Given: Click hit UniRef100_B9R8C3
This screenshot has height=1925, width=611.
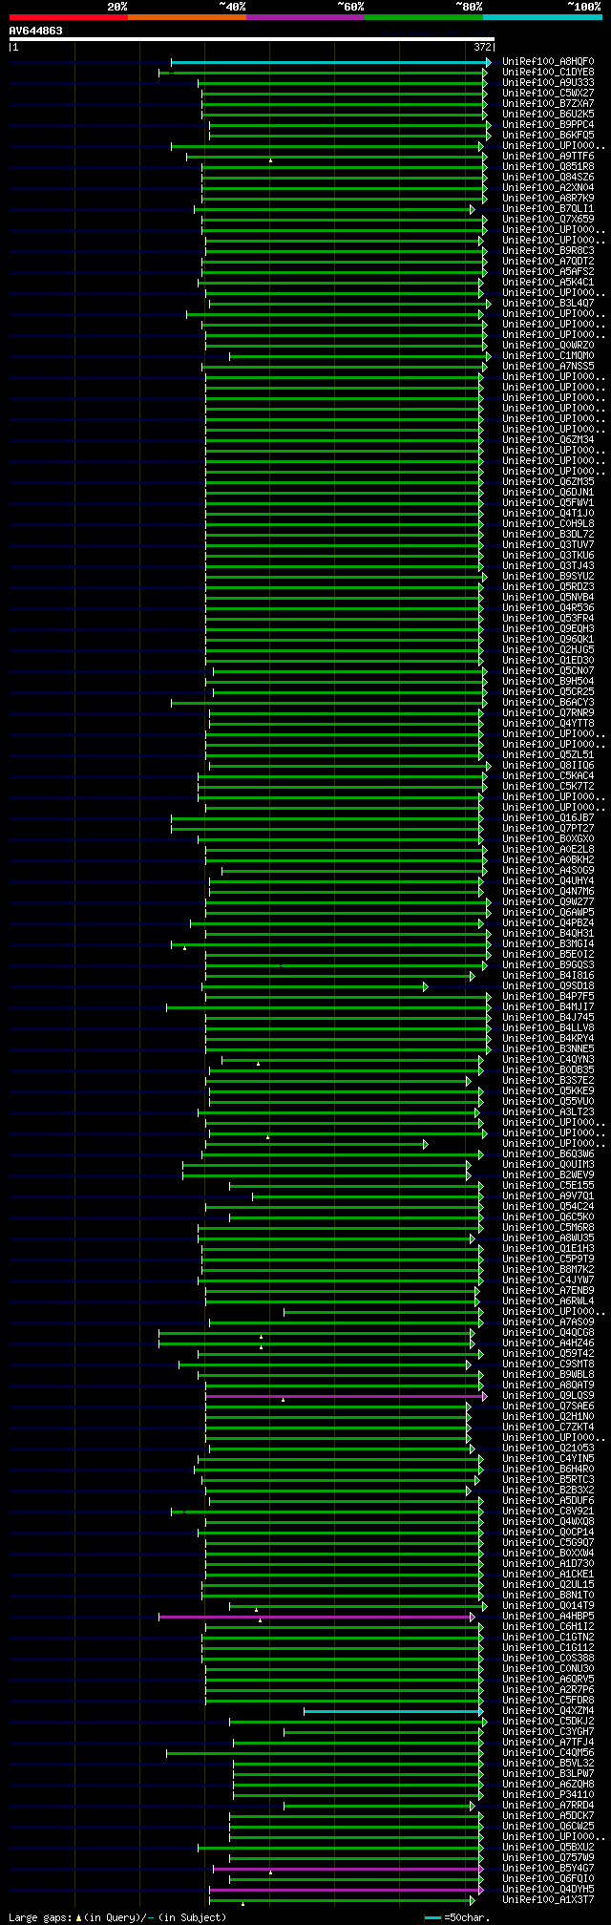Looking at the screenshot, I should 548,251.
